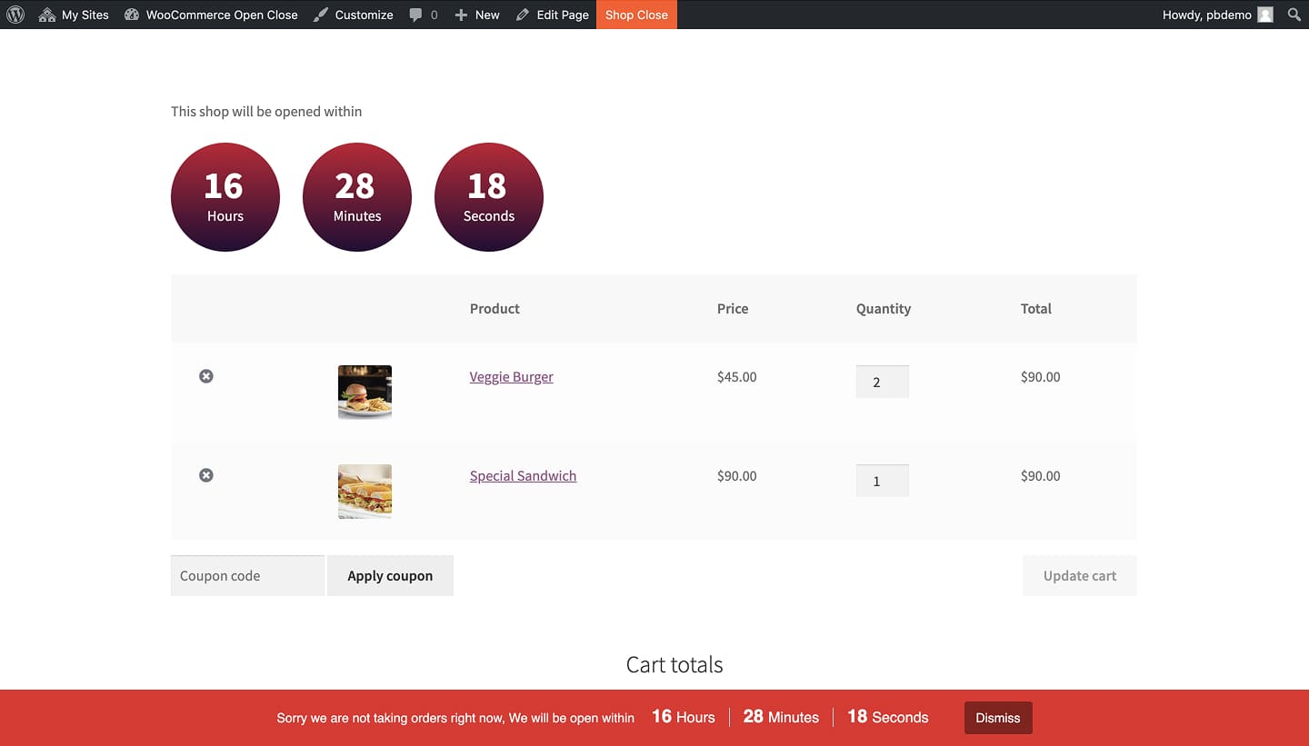
Task: Click the Special Sandwich $90.00 price
Action: tap(736, 476)
